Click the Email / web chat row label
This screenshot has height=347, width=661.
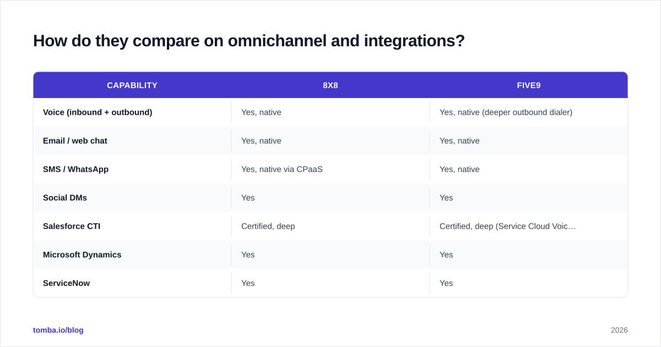point(75,141)
